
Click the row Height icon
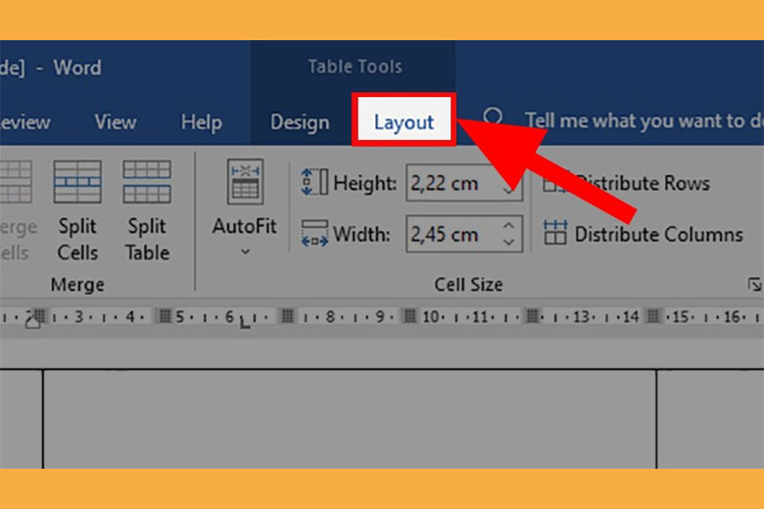(x=314, y=182)
